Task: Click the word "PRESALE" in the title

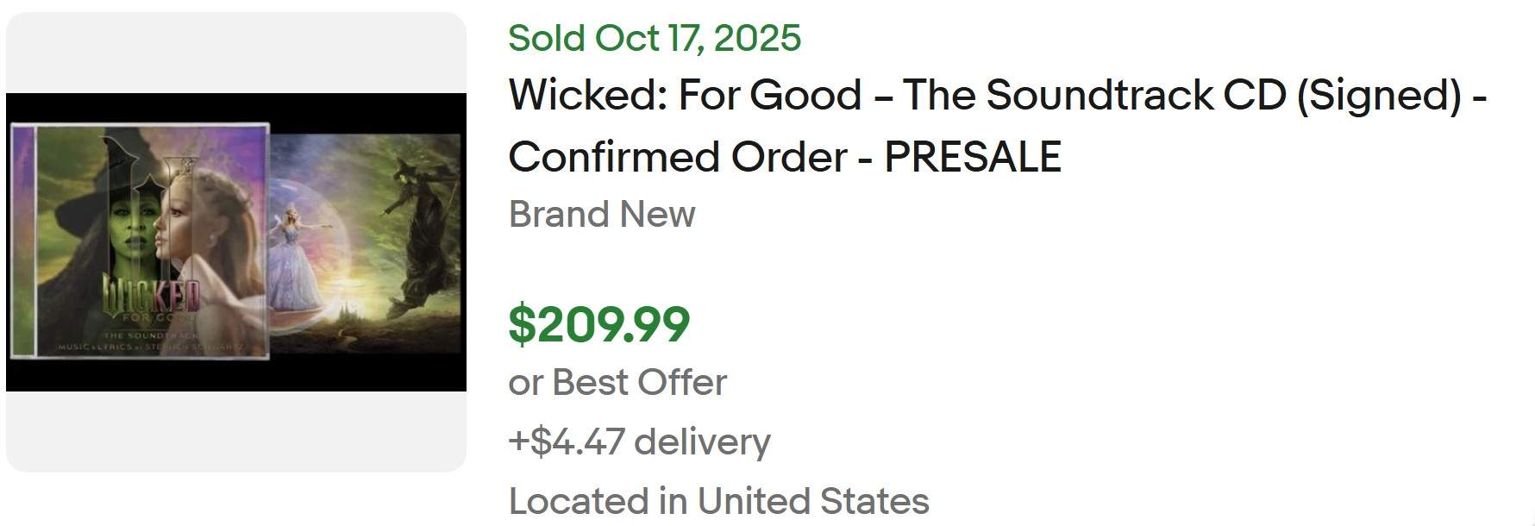Action: point(972,157)
